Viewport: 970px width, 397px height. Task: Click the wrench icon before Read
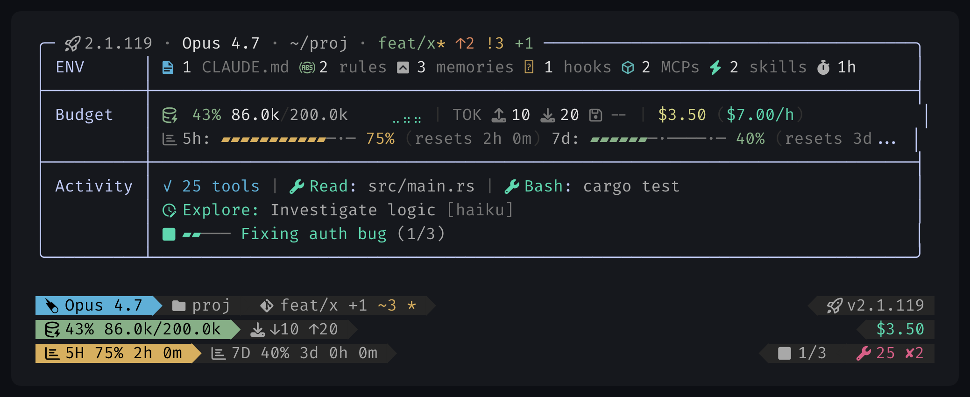[x=297, y=187]
